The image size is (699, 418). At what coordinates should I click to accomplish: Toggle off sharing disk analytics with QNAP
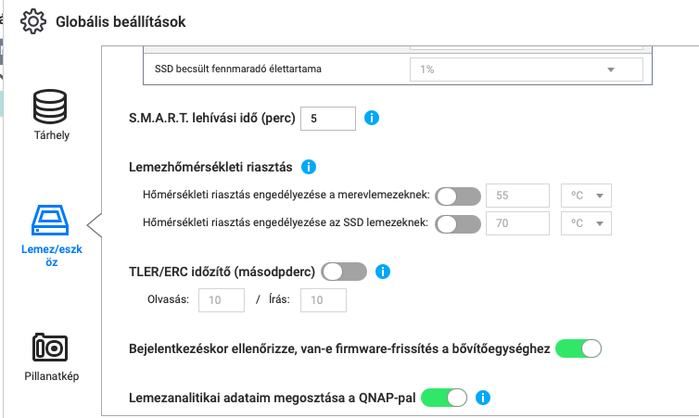(x=443, y=399)
